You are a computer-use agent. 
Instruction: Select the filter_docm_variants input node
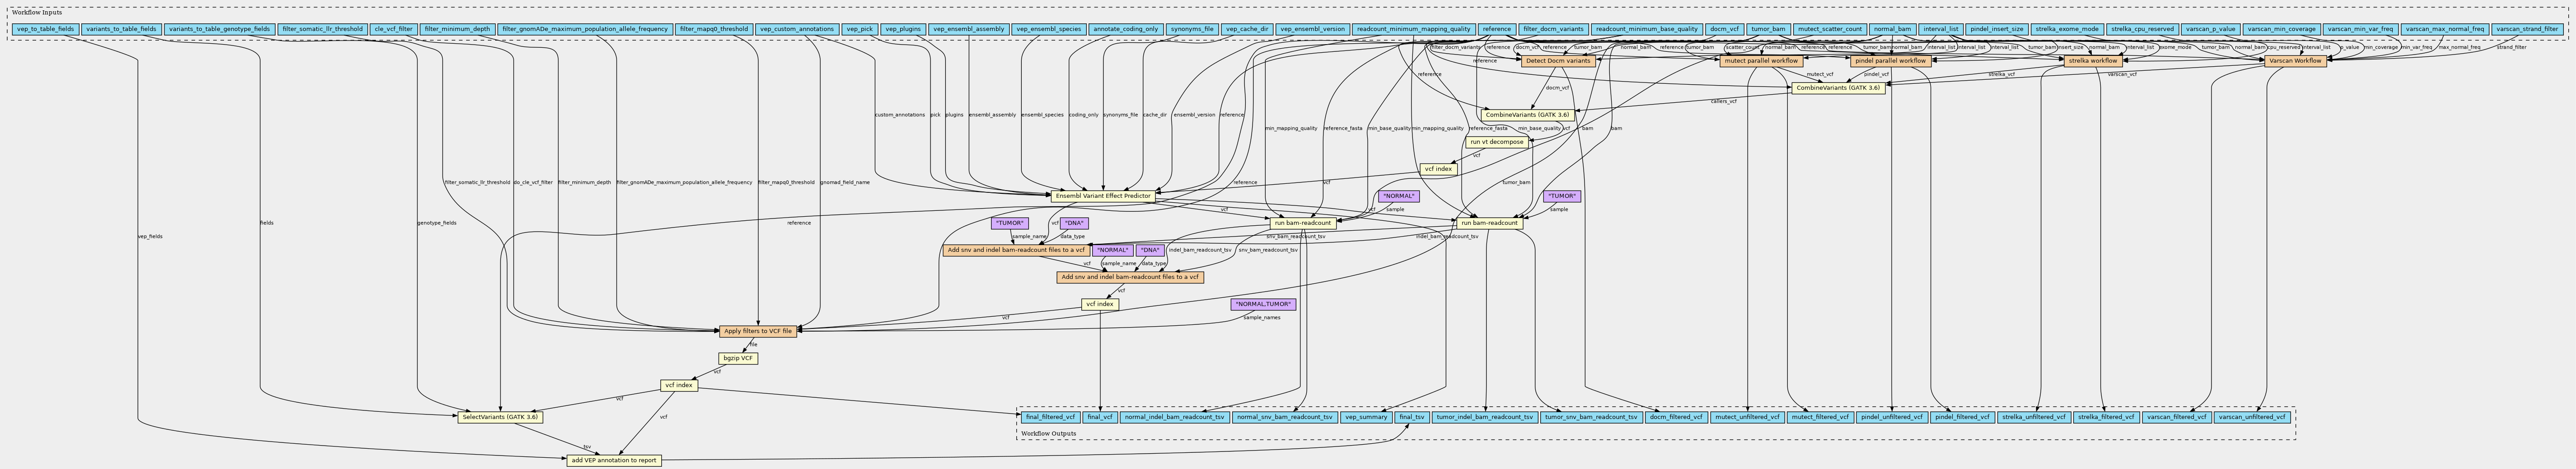(x=1553, y=29)
